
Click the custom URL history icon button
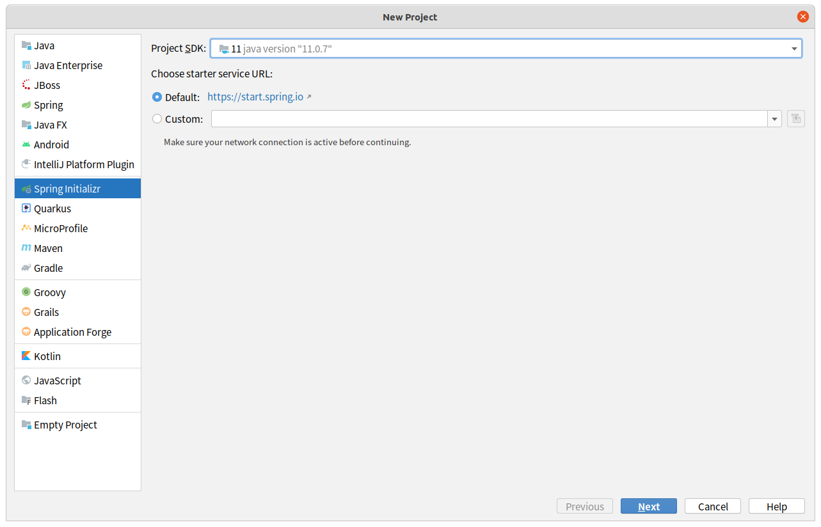pos(796,119)
